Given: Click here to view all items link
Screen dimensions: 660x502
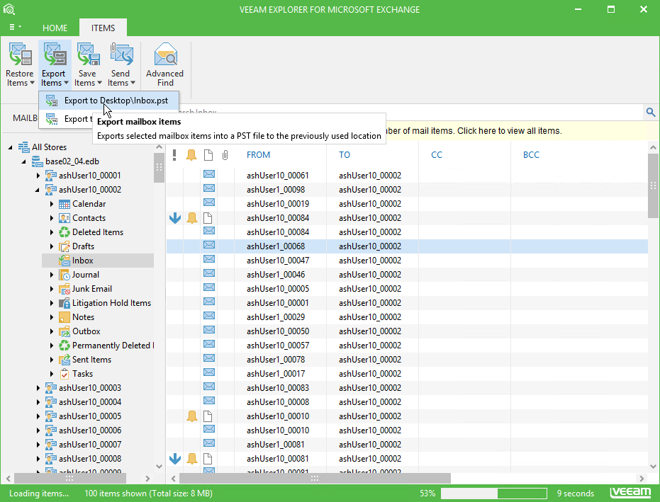Looking at the screenshot, I should tap(509, 131).
